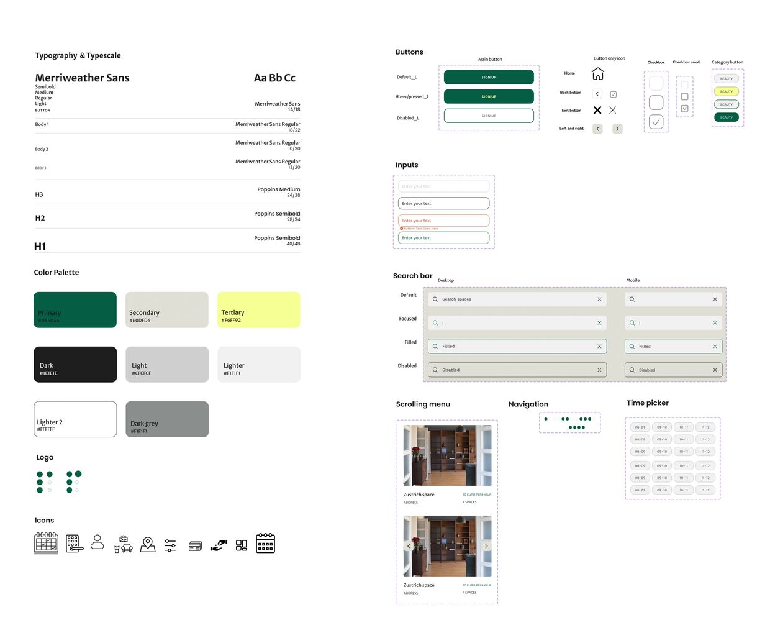Screen dimensions: 770x620
Task: Click X in the Desktop Filled search bar
Action: click(x=599, y=347)
